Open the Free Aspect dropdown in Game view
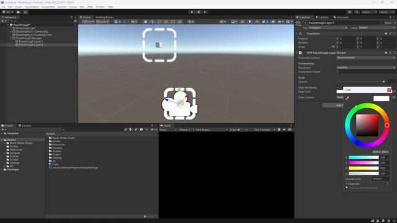 click(211, 129)
